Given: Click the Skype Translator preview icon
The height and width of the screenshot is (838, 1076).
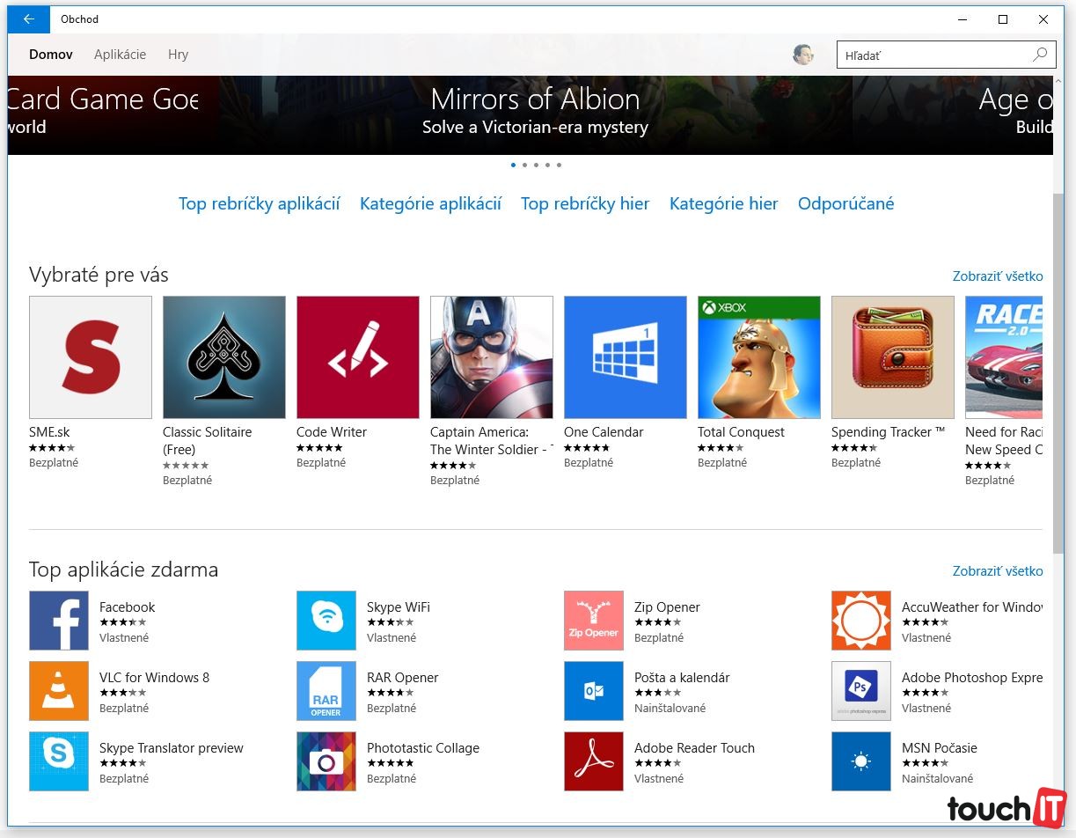Looking at the screenshot, I should click(59, 761).
